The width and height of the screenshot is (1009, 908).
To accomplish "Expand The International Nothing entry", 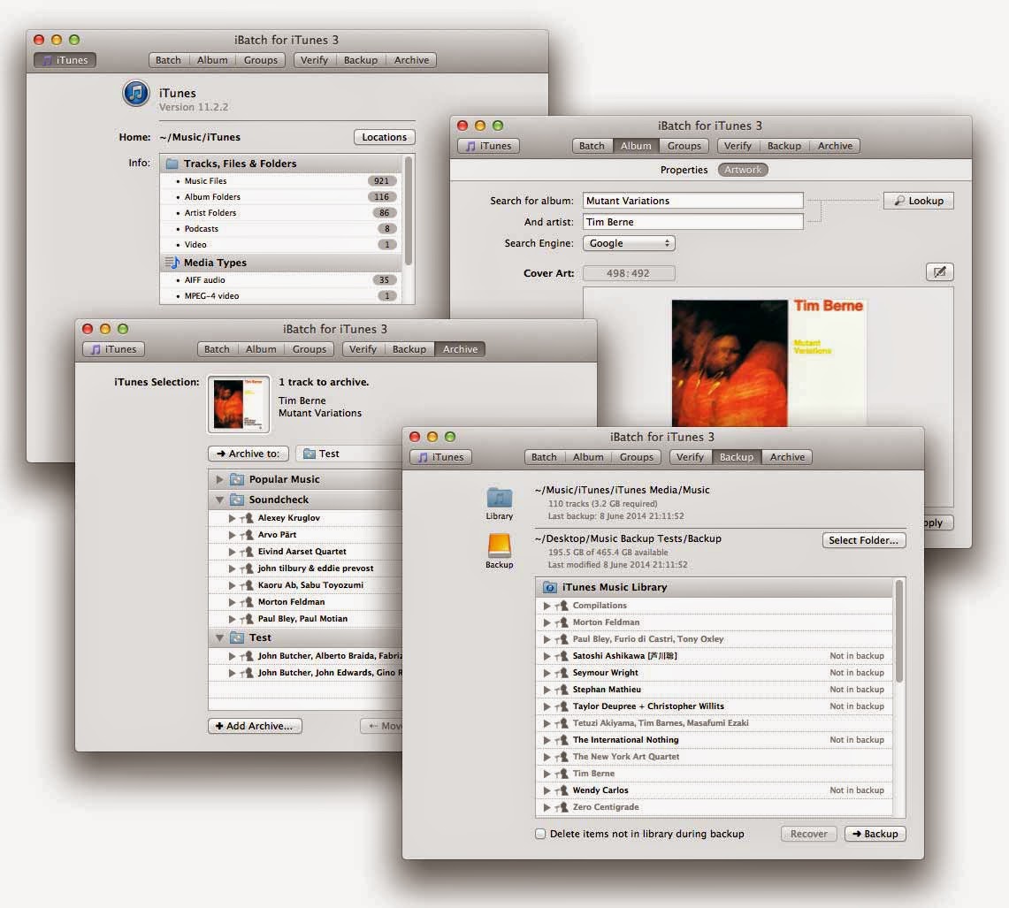I will click(547, 740).
